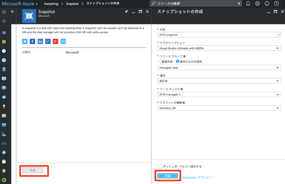Share Snapshot via Facebook icon
285x184 pixels.
33,41
